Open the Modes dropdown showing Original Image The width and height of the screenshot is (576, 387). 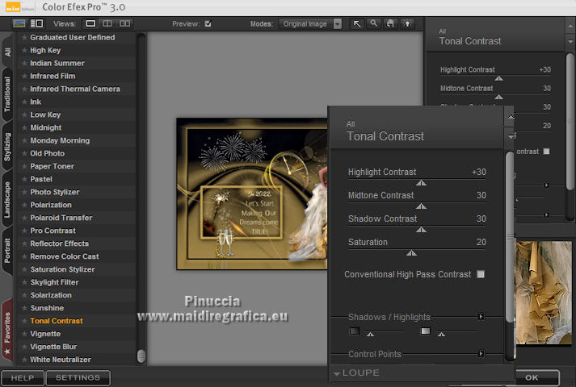coord(310,24)
